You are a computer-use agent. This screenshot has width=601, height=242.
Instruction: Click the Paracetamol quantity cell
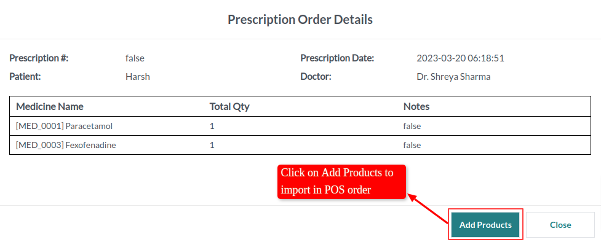point(212,125)
